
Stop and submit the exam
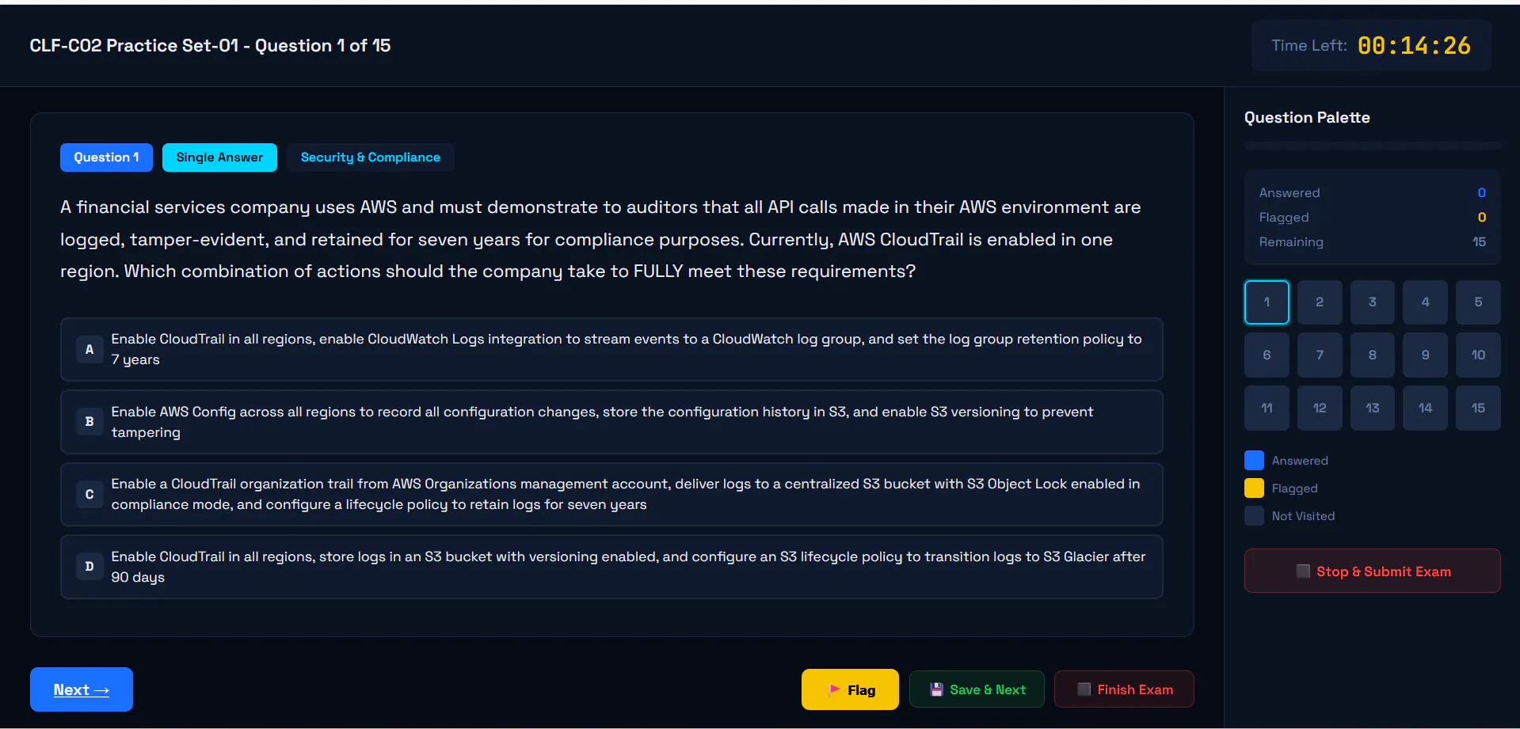[x=1373, y=571]
